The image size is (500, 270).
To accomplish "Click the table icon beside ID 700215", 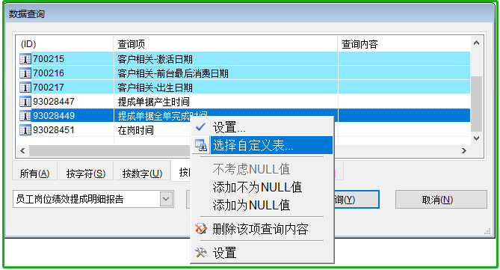I will (25, 59).
